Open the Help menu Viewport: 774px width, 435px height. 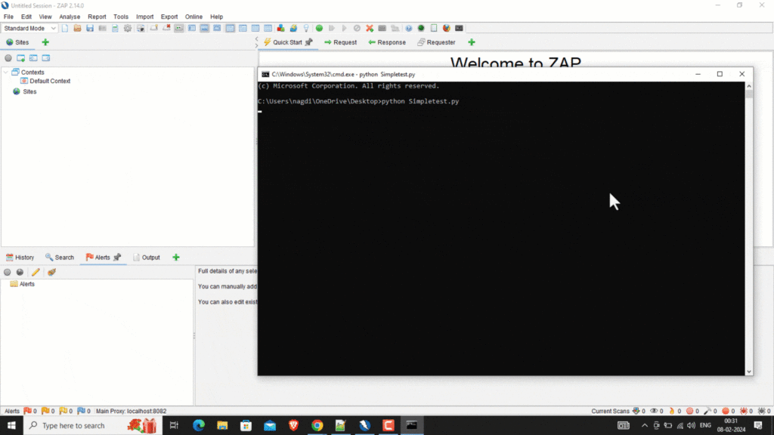coord(216,17)
